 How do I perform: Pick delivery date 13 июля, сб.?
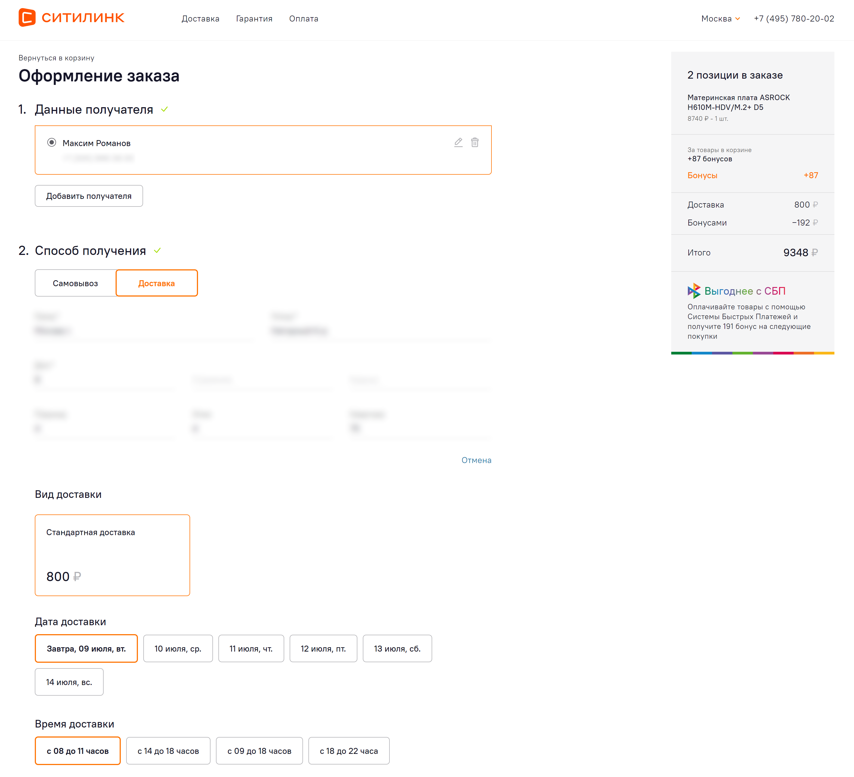click(x=397, y=648)
